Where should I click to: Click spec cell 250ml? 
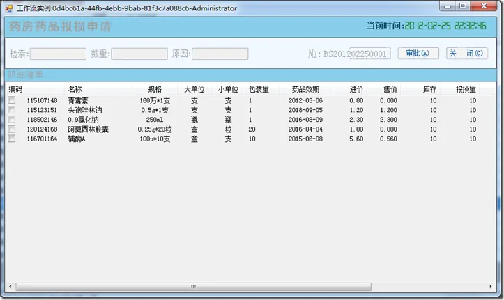click(x=155, y=120)
